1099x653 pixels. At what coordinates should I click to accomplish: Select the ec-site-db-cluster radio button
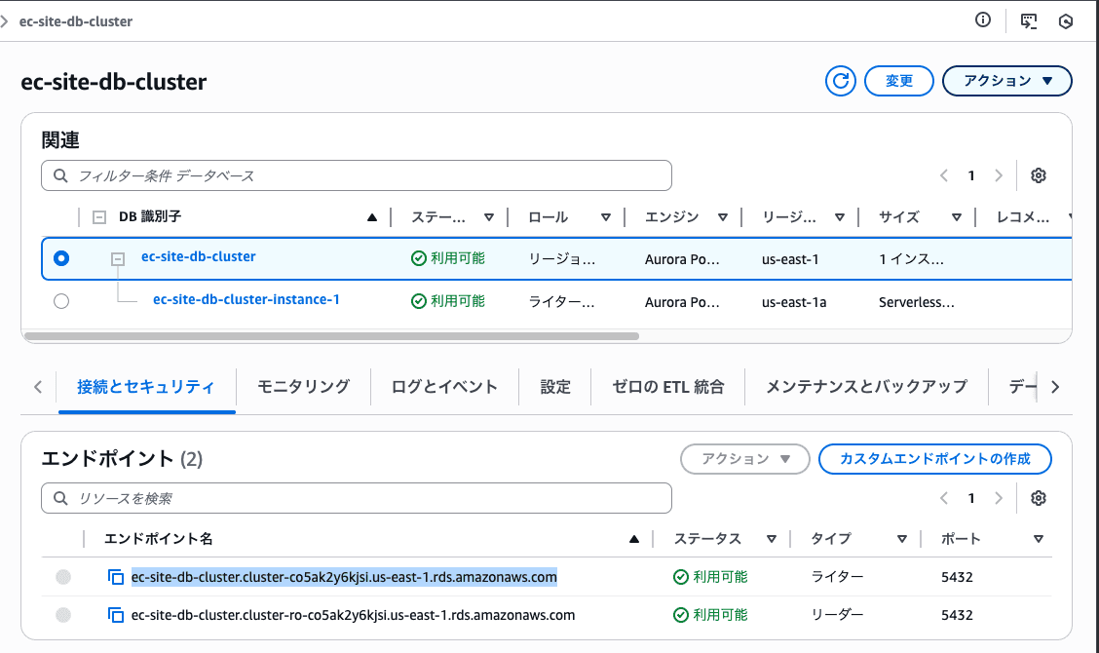click(61, 258)
